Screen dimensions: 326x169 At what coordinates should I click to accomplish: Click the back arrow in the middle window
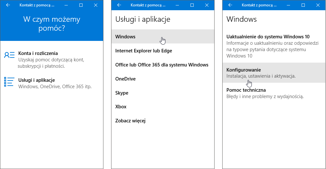[119, 5]
